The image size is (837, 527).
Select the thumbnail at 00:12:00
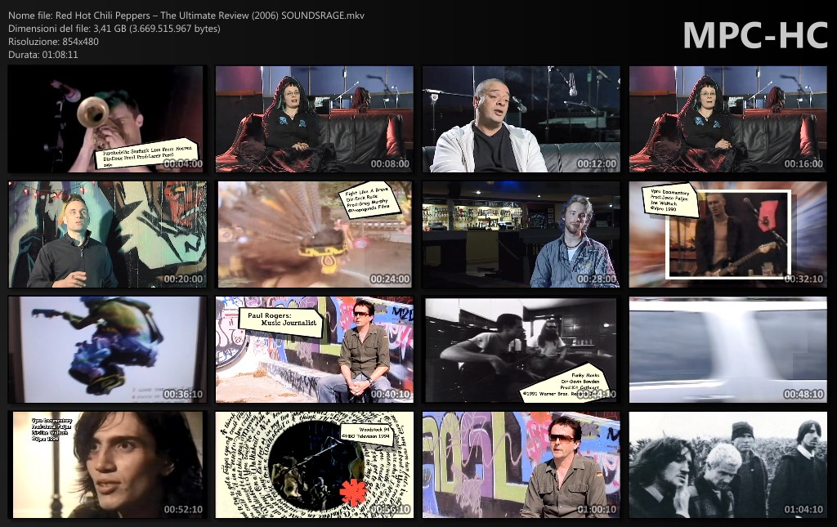[521, 119]
